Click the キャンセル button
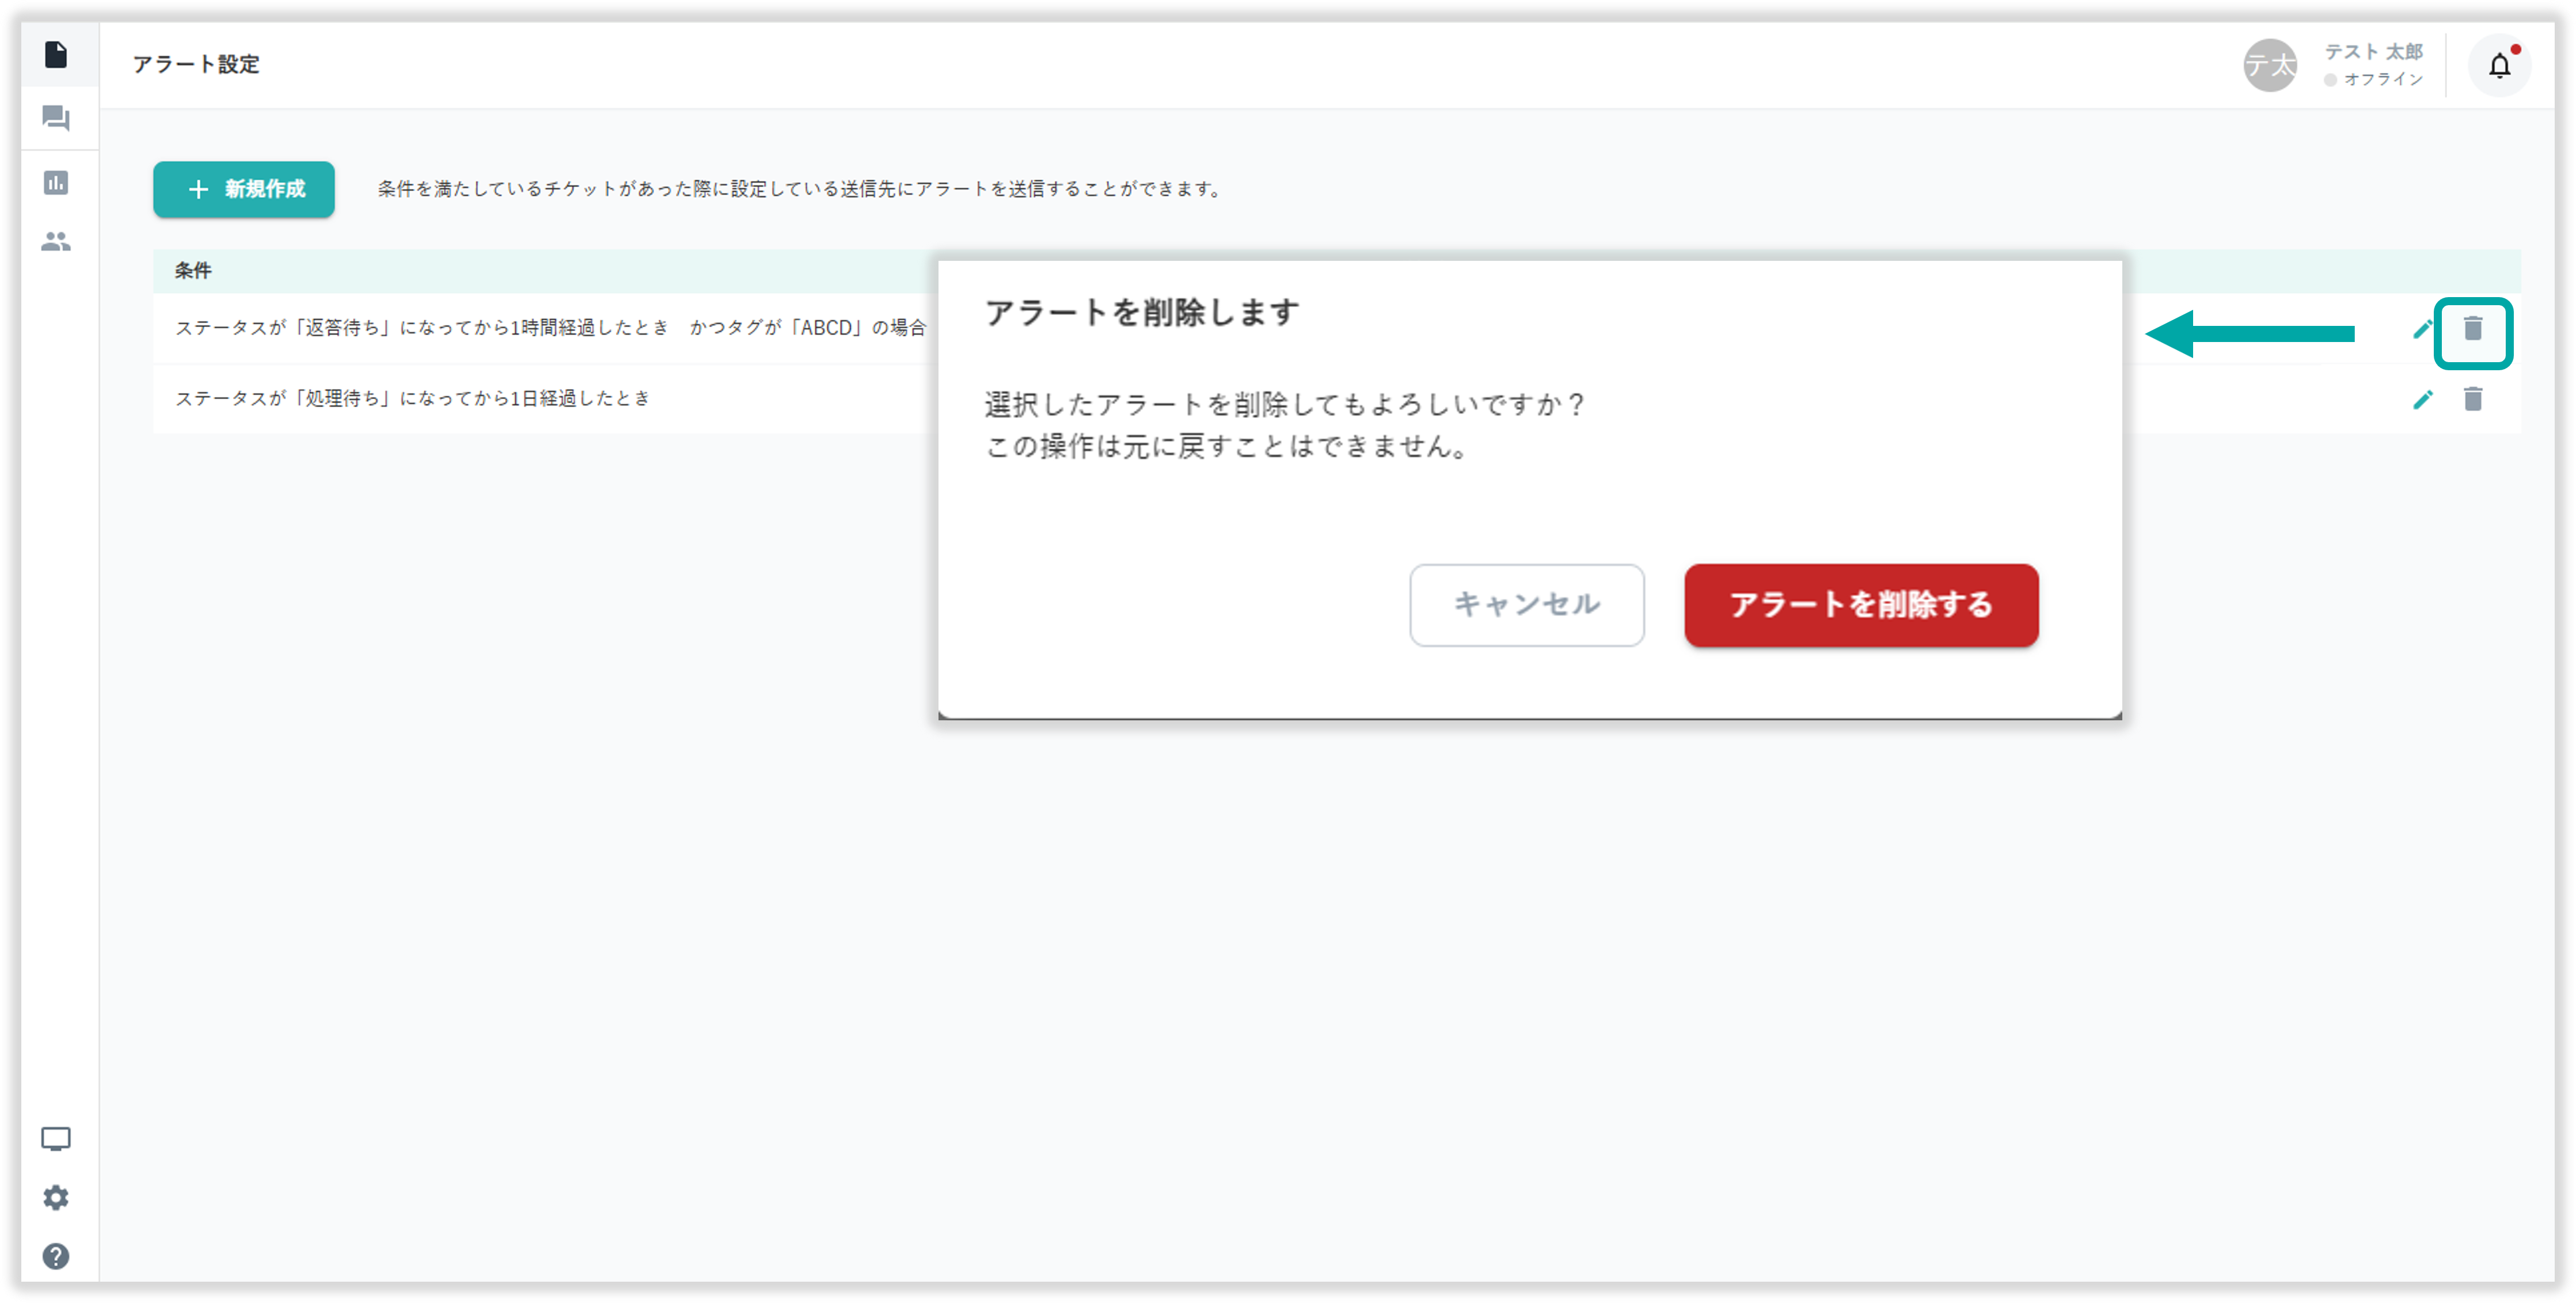 click(x=1526, y=605)
